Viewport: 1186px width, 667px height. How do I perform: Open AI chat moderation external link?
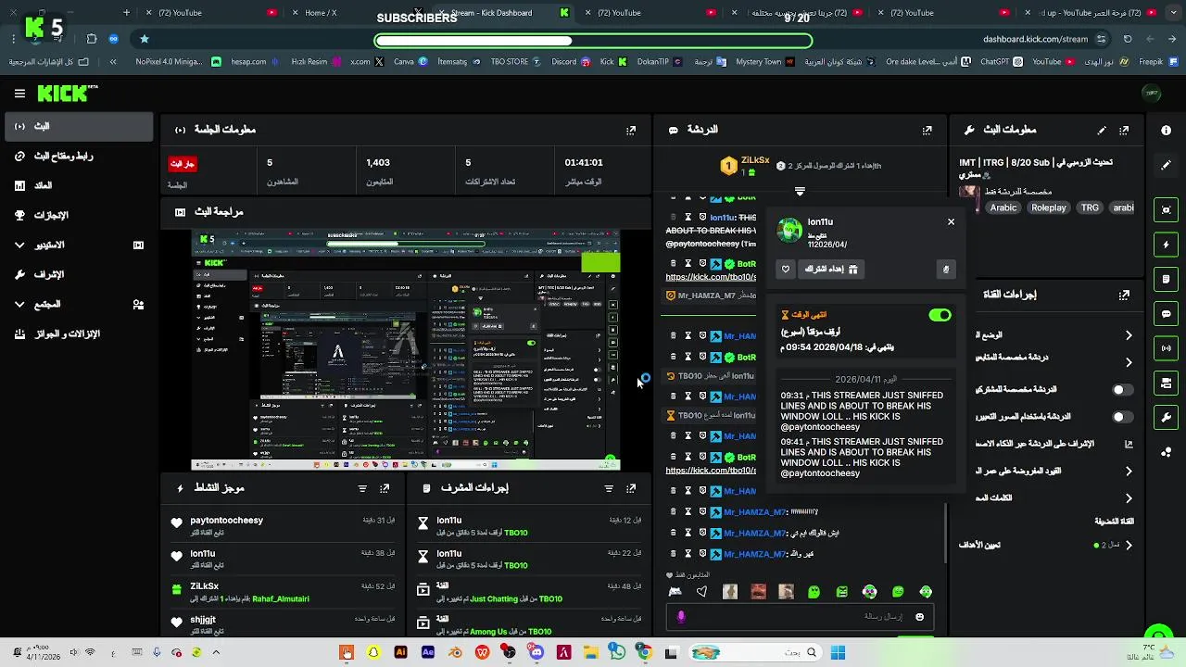(1129, 445)
